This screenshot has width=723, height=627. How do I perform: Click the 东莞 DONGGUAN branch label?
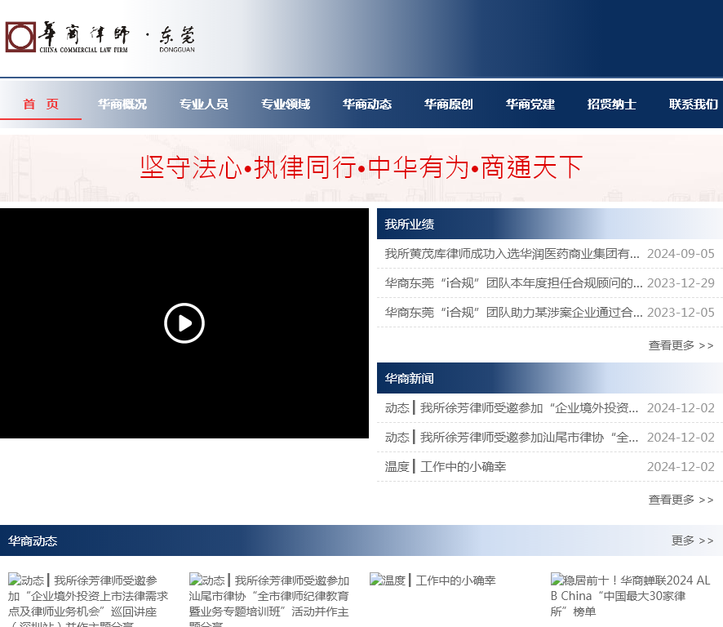pyautogui.click(x=177, y=38)
